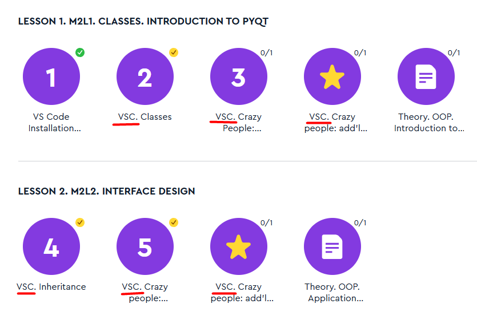Viewport: 477px width, 328px height.
Task: Click the yellow checkmark badge on task 5
Action: click(x=174, y=222)
